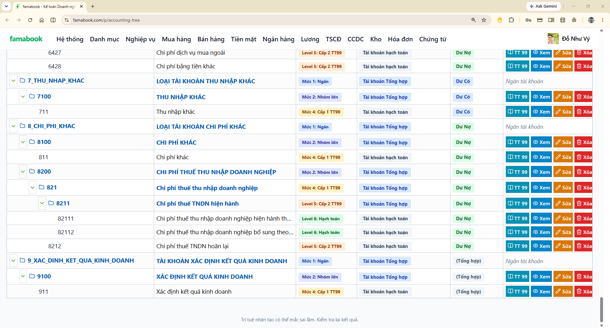View account 82111 via Xem
The image size is (610, 328).
point(541,219)
